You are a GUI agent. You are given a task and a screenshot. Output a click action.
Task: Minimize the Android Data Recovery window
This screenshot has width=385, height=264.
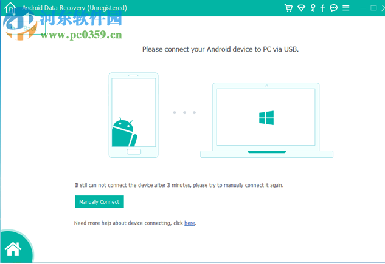[x=363, y=8]
